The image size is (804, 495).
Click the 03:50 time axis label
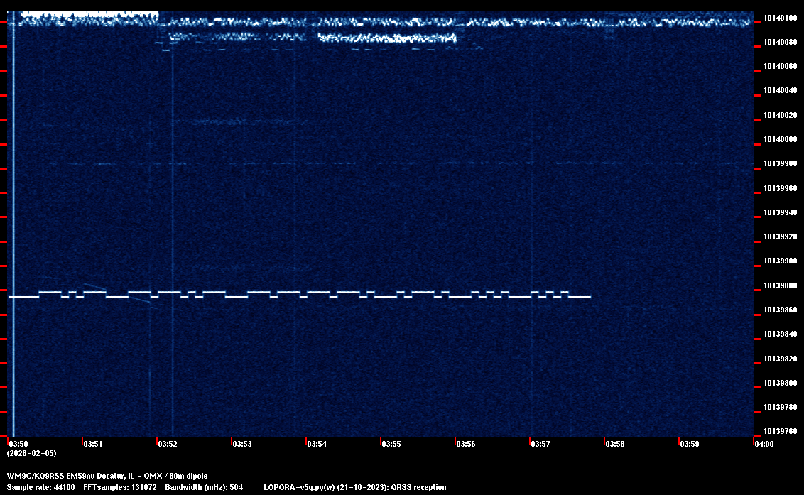point(18,444)
